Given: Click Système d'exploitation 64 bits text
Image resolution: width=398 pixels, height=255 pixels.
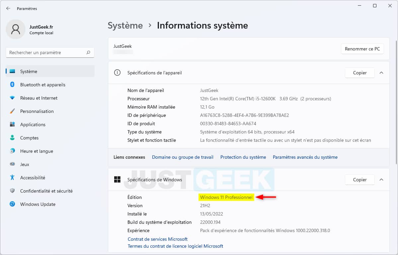Looking at the screenshot, I should point(247,132).
